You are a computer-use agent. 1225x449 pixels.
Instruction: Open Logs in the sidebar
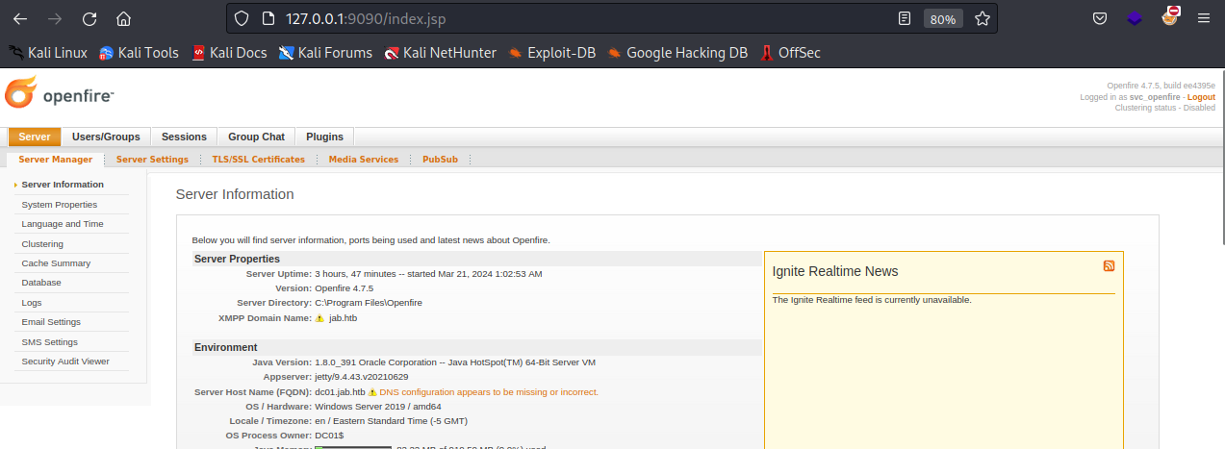32,303
